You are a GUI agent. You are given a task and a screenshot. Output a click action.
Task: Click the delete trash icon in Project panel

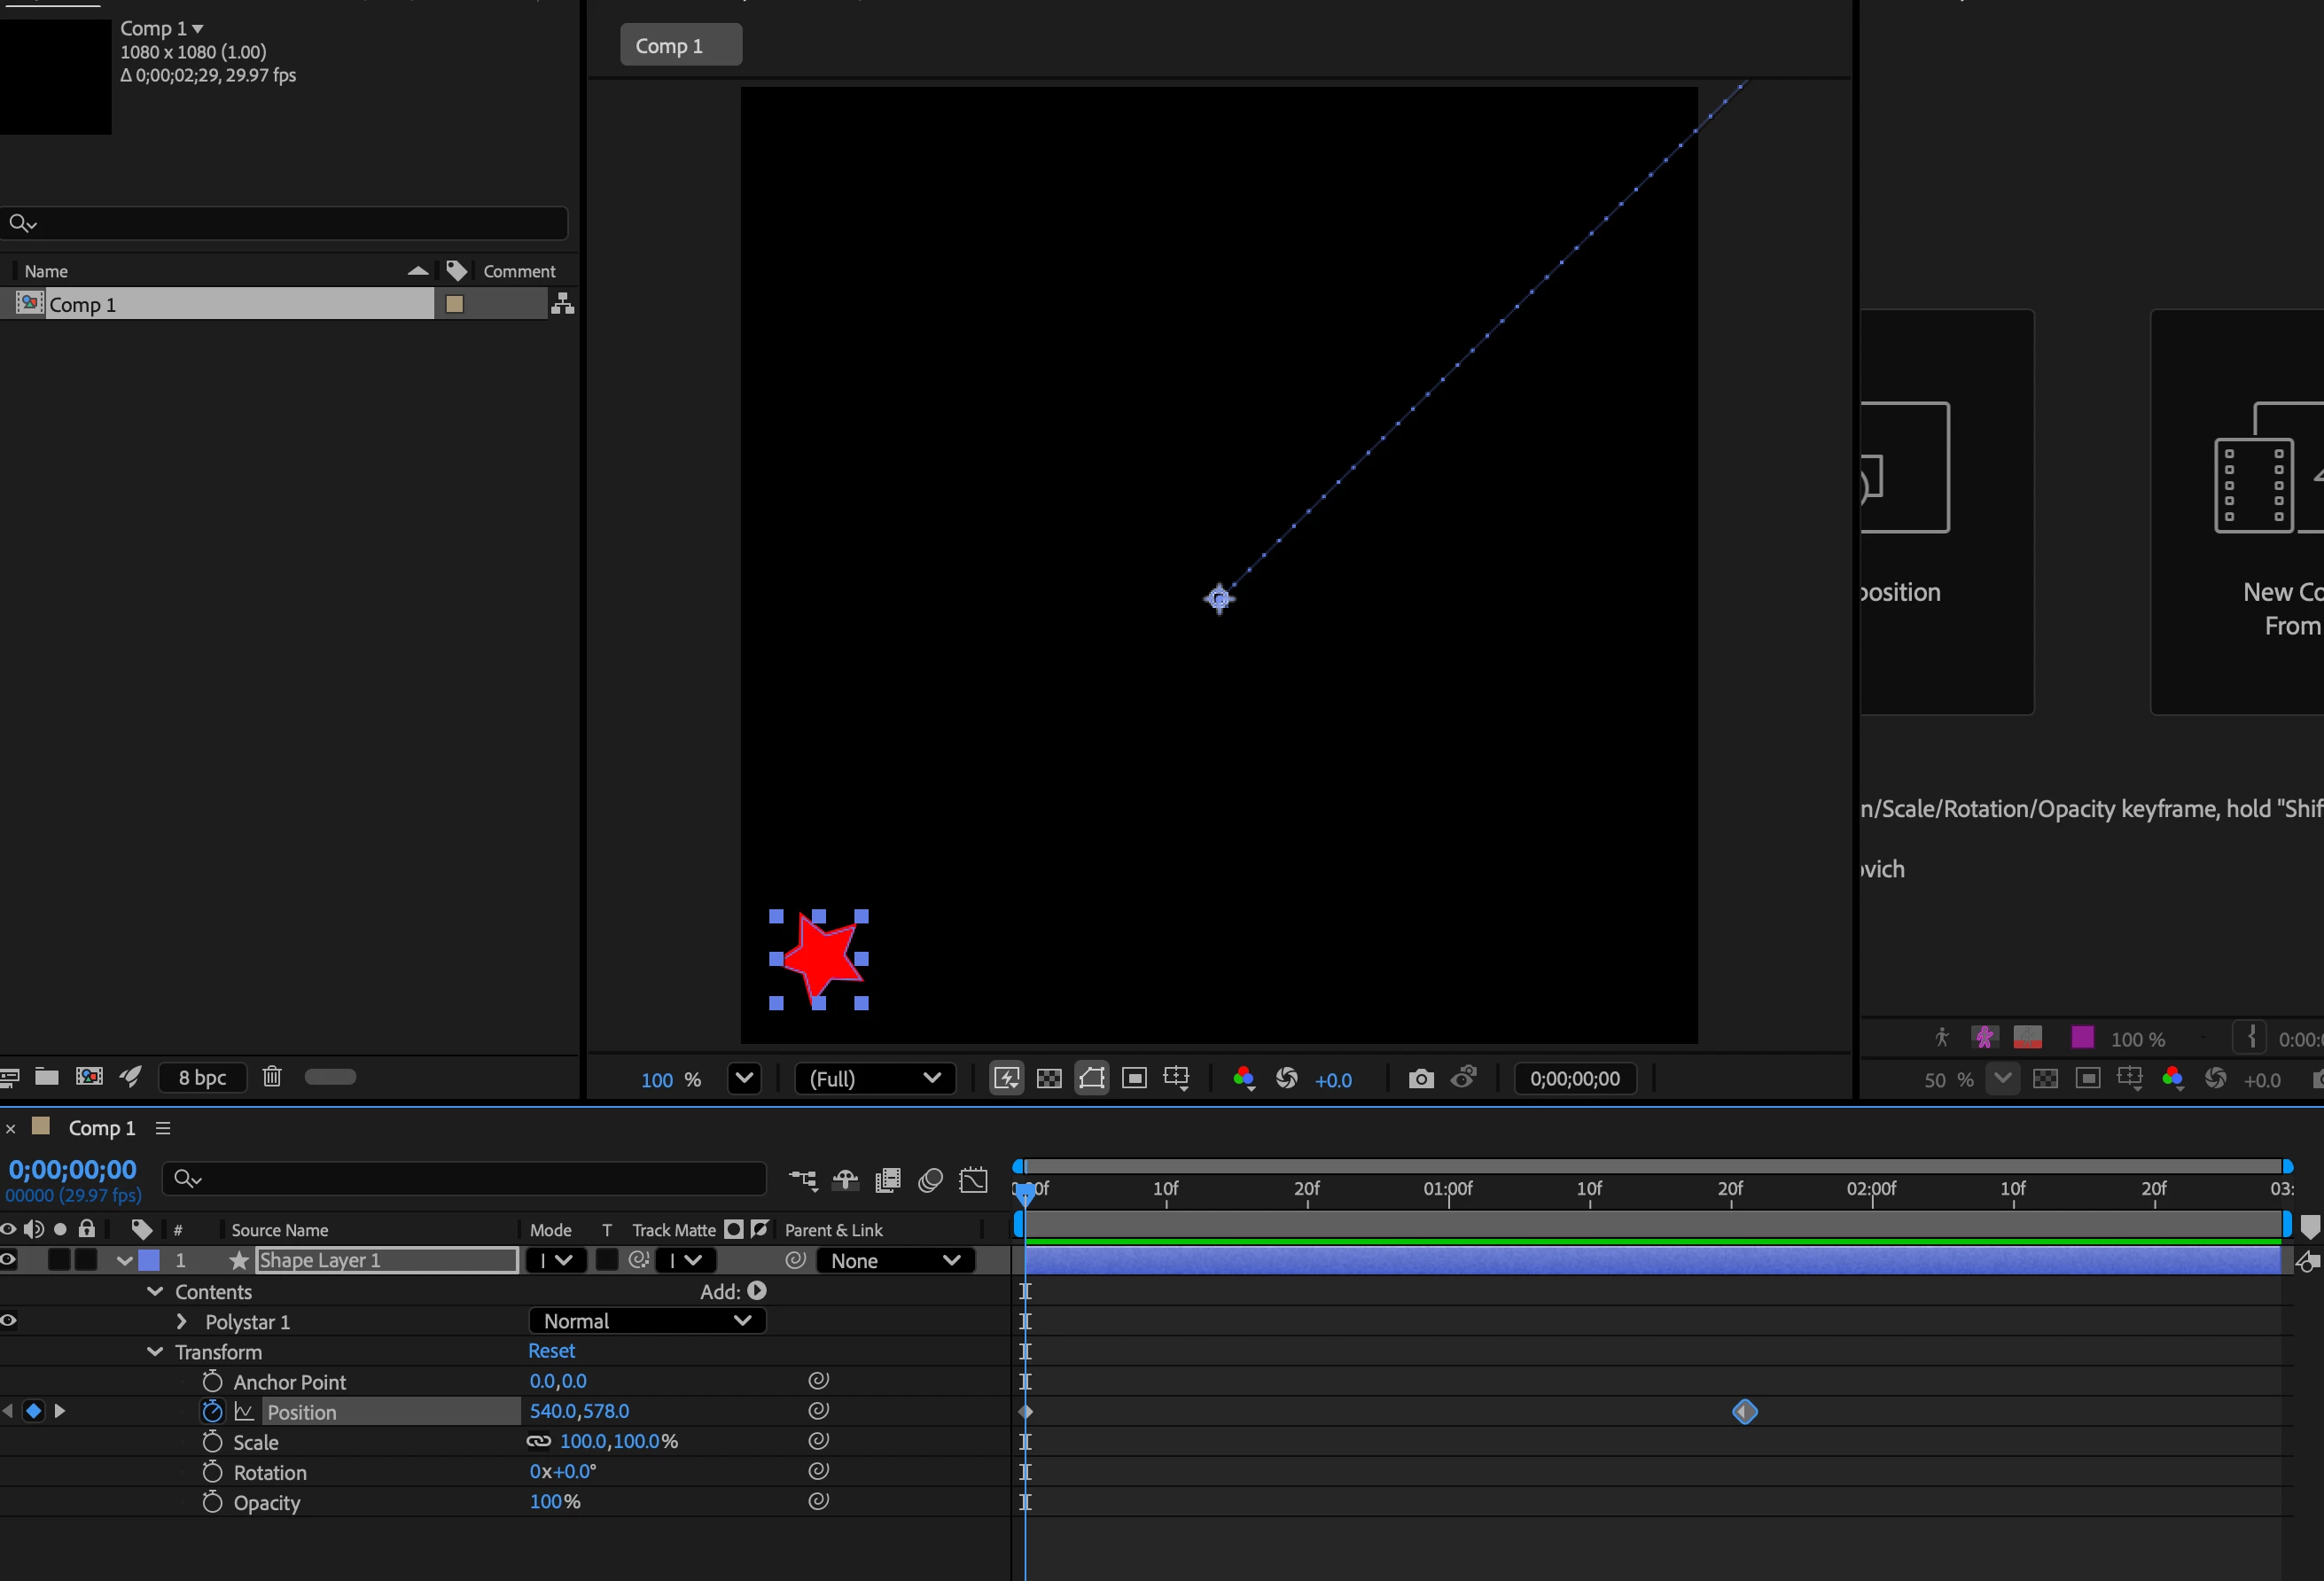click(x=272, y=1077)
